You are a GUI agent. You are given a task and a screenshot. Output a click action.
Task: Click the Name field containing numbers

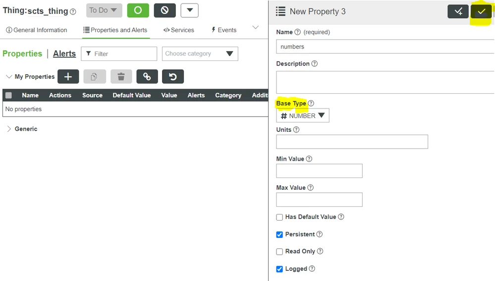click(385, 47)
